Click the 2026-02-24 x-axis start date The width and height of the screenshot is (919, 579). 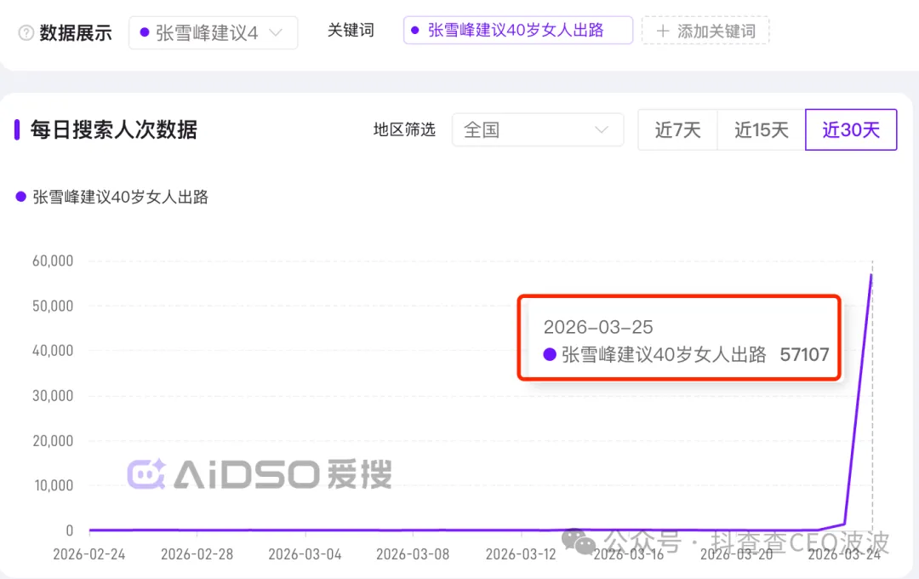(x=89, y=554)
